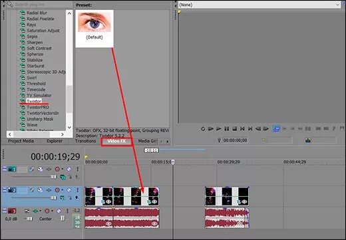Viewport: 346px width, 240px height.
Task: Click the Make Compositing Parent arrow on track 2
Action: [x=77, y=197]
